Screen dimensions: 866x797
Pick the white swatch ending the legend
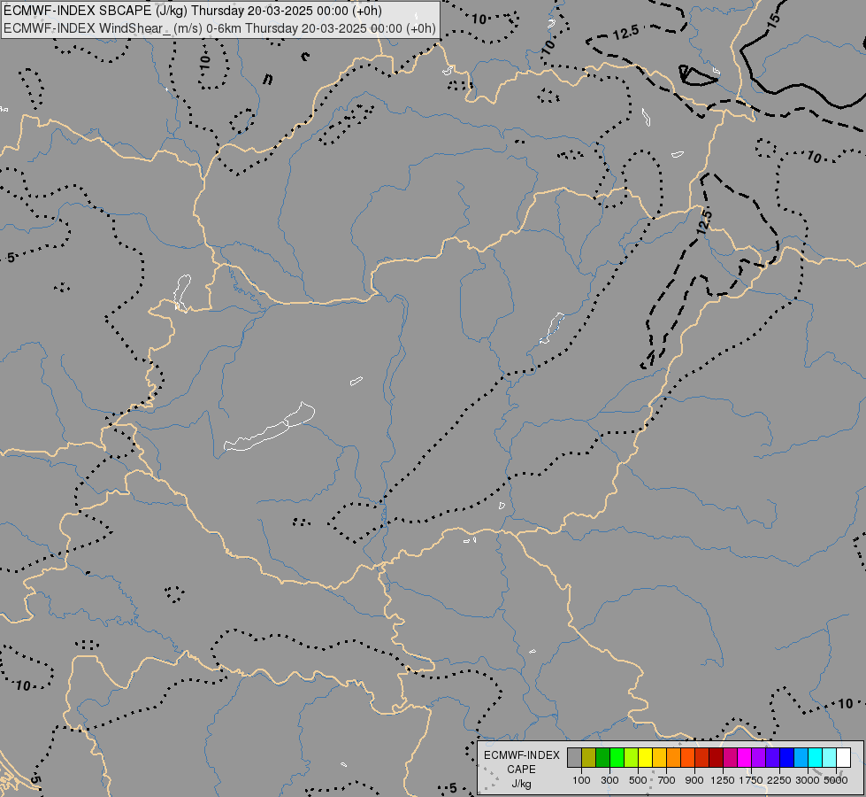[x=843, y=758]
